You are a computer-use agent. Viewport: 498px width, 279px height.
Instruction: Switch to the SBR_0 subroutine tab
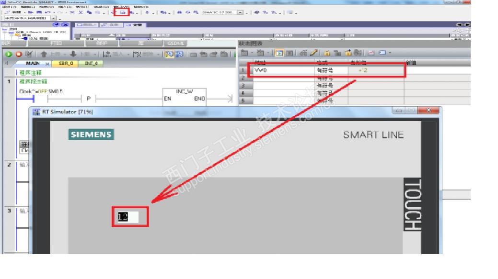pyautogui.click(x=66, y=63)
